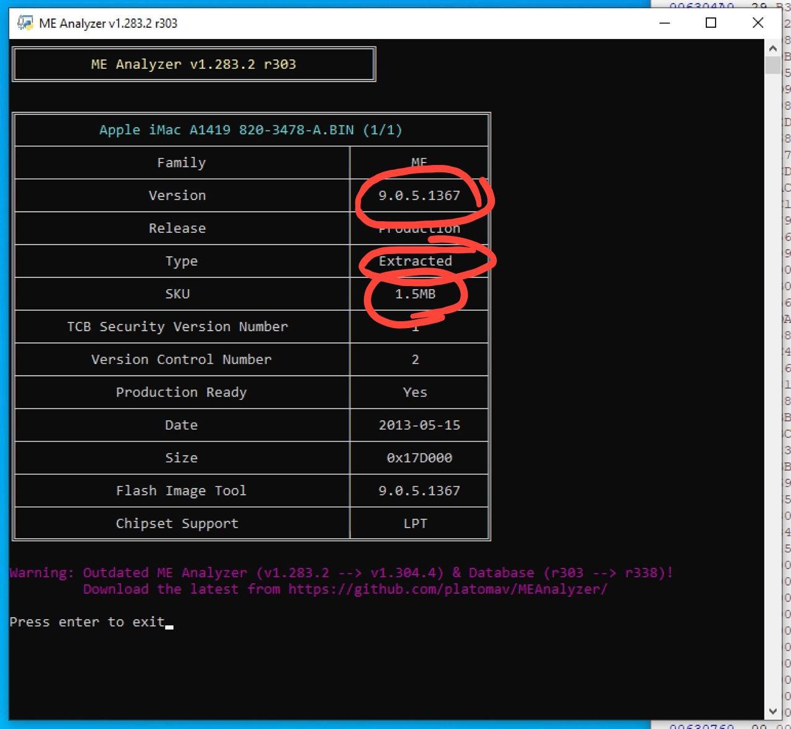
Task: Click the Version Control Number value 2
Action: pos(415,359)
